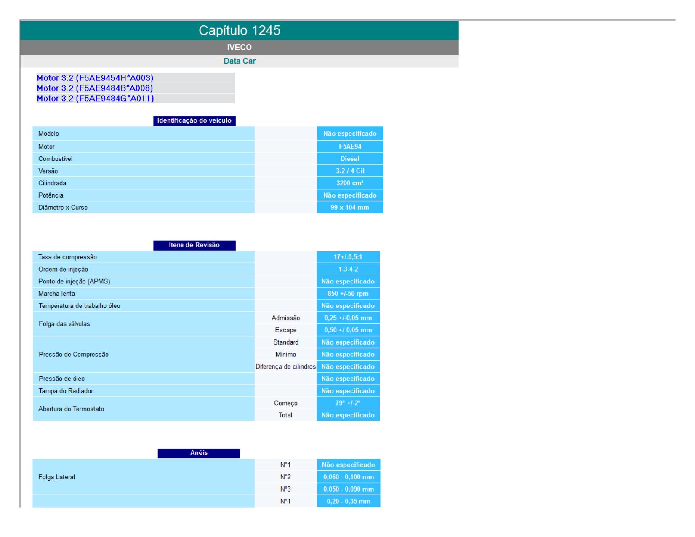This screenshot has height=537, width=695.
Task: Click the 'Versão' row label
Action: pyautogui.click(x=48, y=171)
